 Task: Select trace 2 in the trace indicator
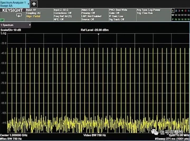(x=175, y=11)
